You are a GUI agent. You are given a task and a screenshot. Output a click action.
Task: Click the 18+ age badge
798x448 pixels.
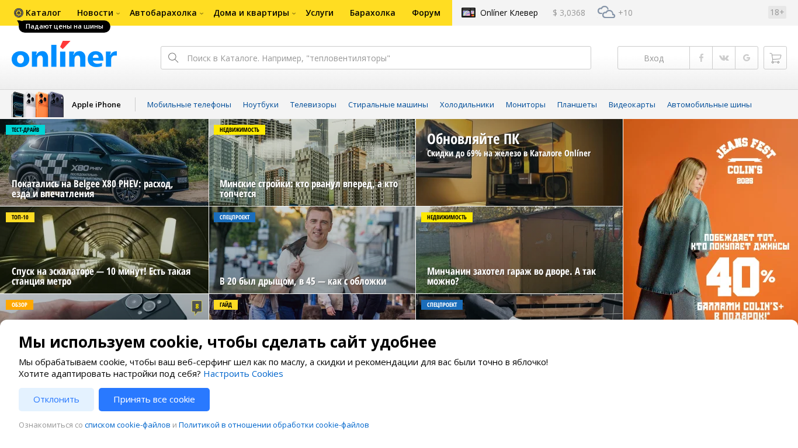pyautogui.click(x=777, y=12)
